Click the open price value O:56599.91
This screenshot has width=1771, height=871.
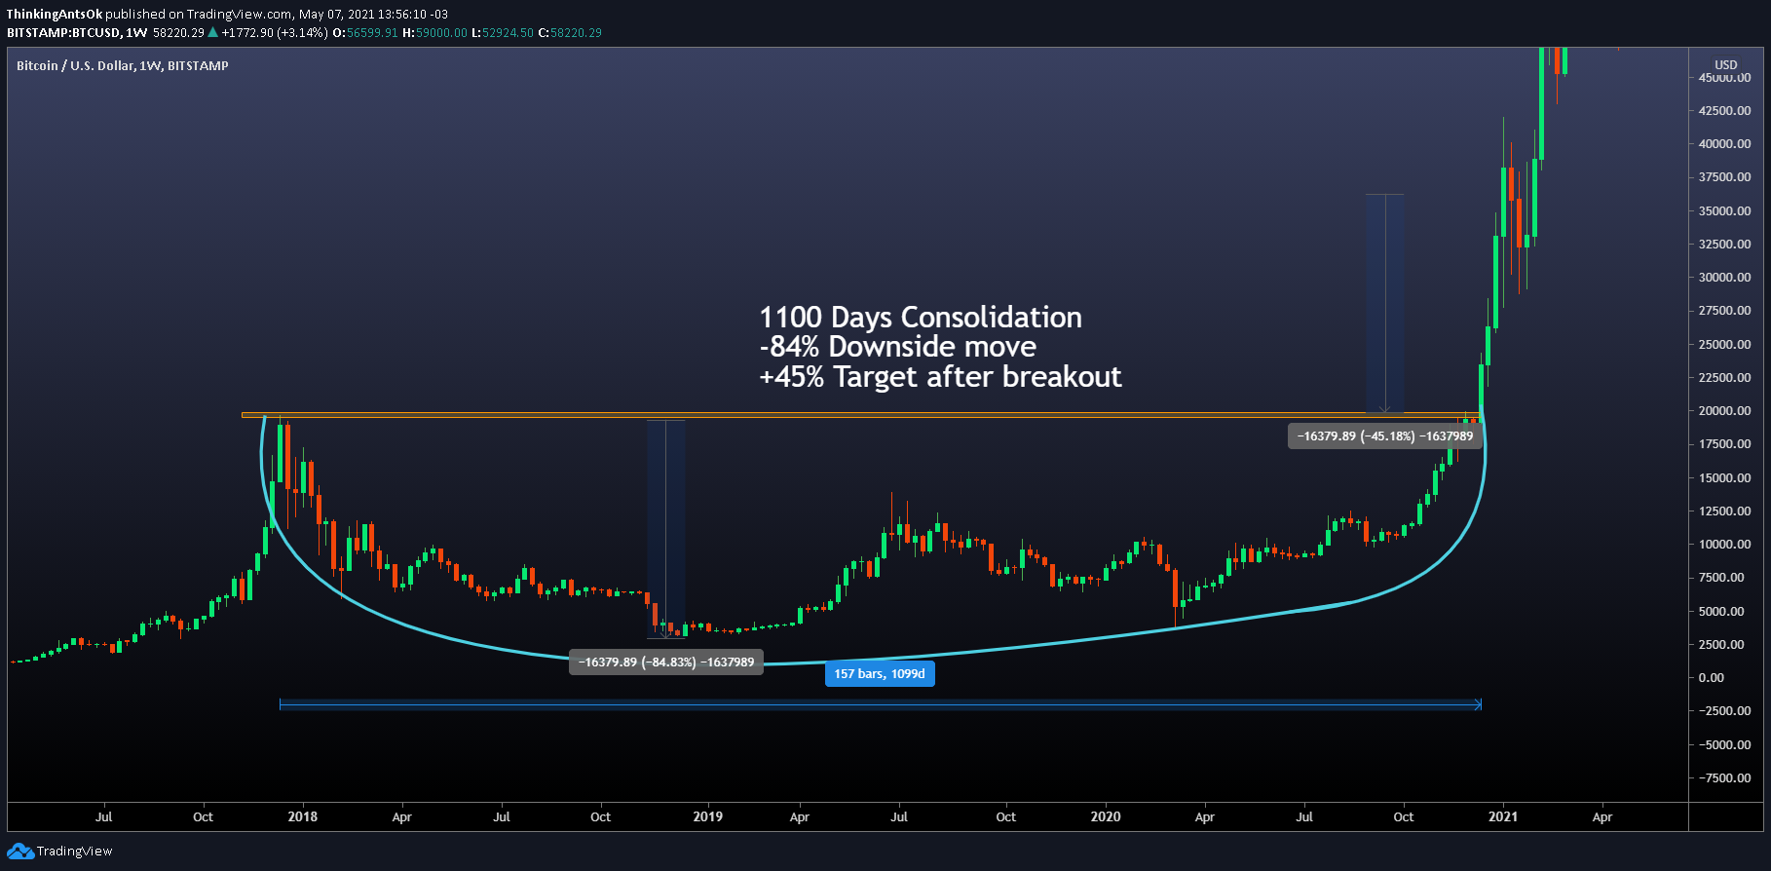365,33
